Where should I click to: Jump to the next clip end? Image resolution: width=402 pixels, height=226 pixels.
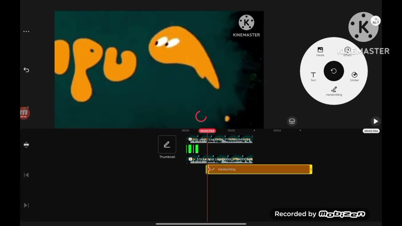coord(26,205)
